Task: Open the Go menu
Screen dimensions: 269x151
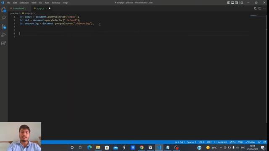Action: pos(40,3)
